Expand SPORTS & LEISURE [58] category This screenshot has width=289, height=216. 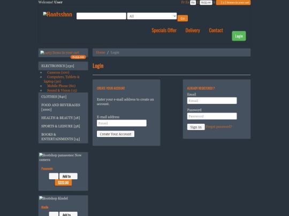coord(63,126)
